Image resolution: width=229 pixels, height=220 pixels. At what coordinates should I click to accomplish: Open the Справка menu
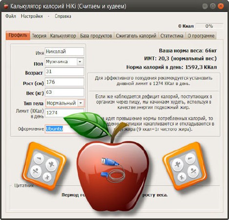pos(63,16)
